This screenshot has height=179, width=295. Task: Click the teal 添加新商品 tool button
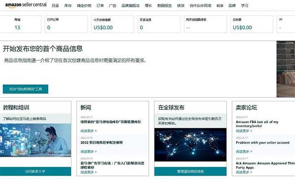[26, 89]
